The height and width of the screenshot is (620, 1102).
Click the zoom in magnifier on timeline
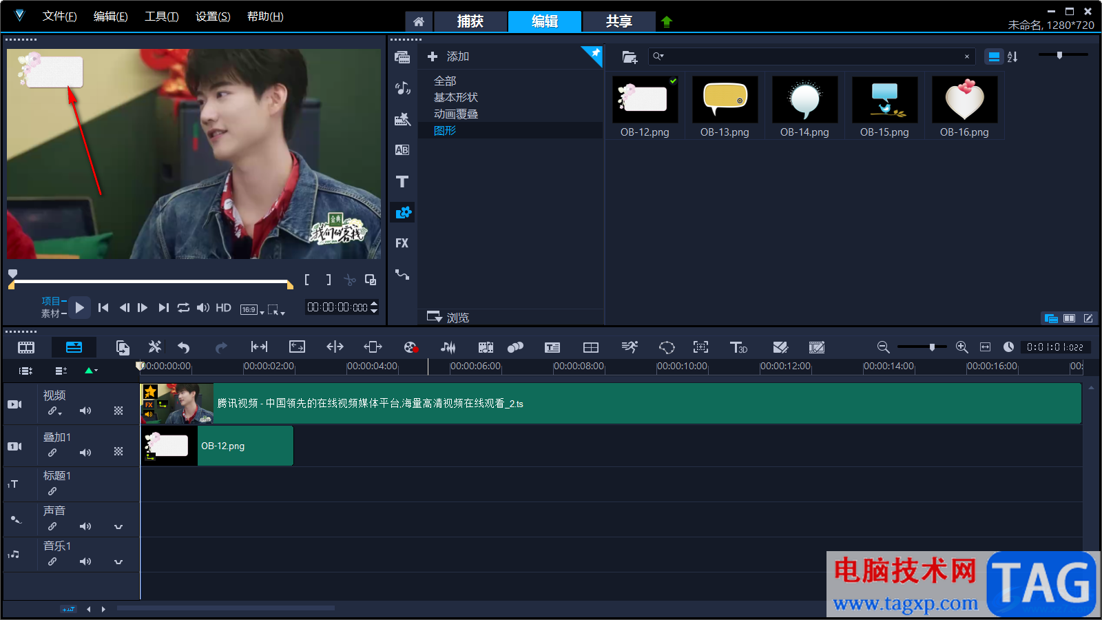962,347
